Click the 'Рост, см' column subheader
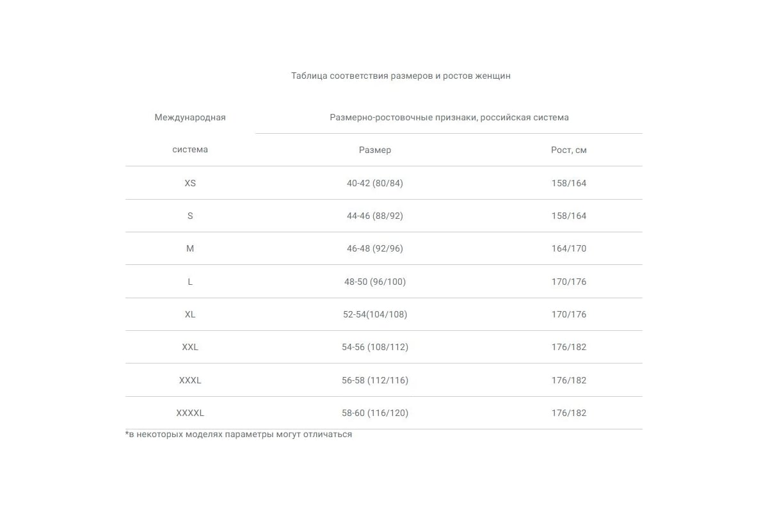The image size is (768, 512). (569, 150)
